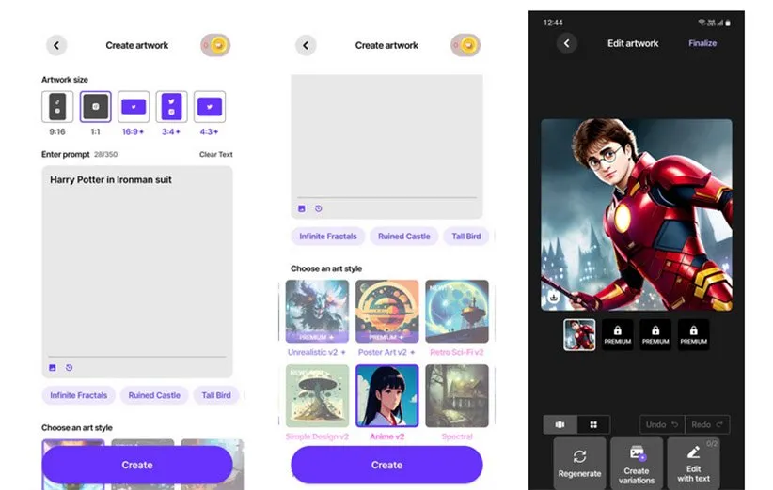
Task: Pick the 16:9 artwork size
Action: click(134, 107)
